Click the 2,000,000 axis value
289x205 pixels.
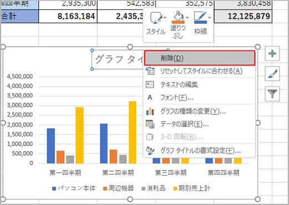click(x=20, y=125)
